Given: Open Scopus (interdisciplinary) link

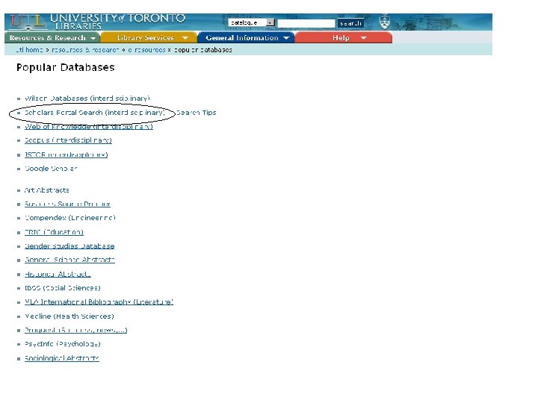Looking at the screenshot, I should point(68,140).
